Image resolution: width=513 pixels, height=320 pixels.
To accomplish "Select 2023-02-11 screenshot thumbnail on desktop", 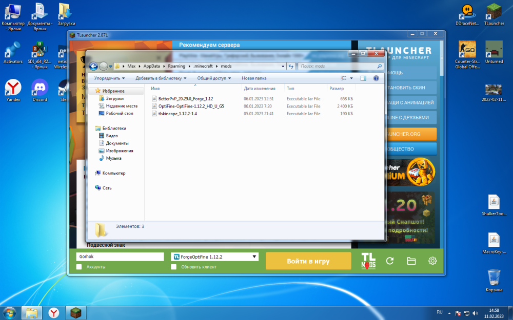I will 494,93.
